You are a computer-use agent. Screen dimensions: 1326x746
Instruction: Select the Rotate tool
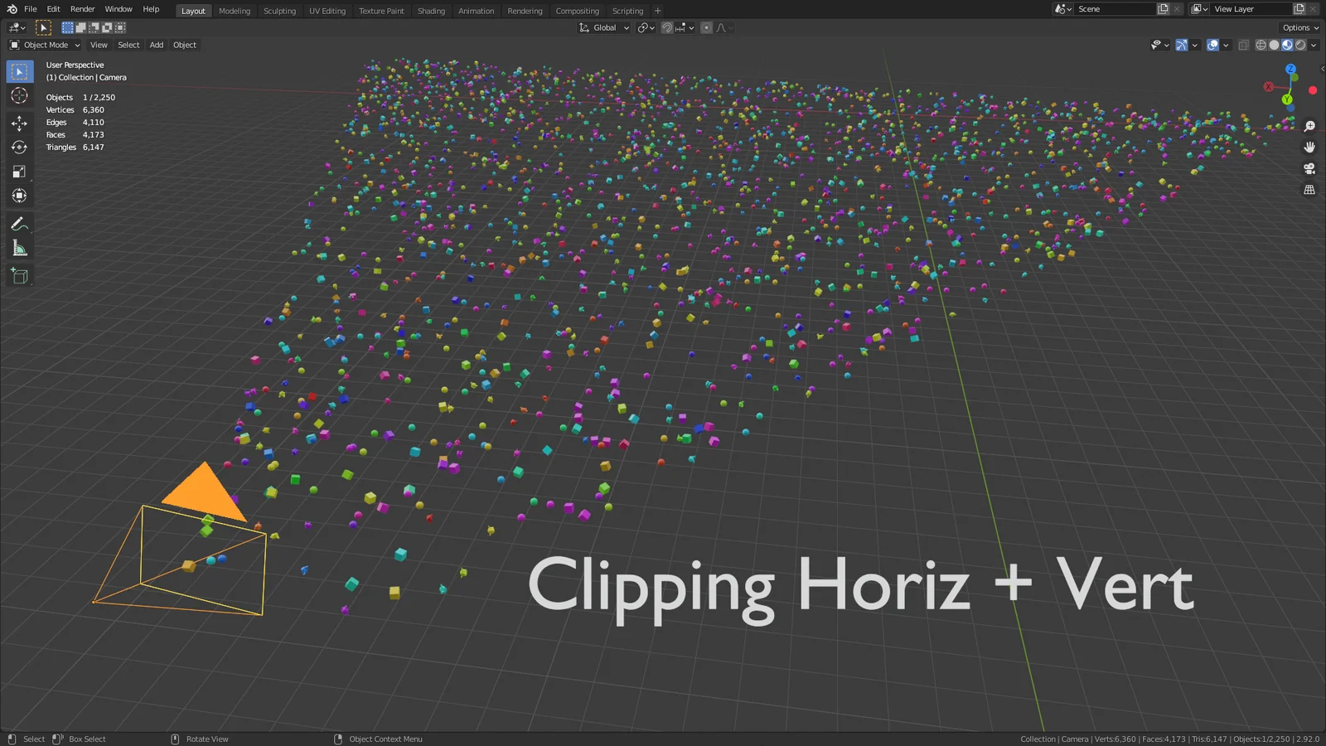click(x=19, y=147)
